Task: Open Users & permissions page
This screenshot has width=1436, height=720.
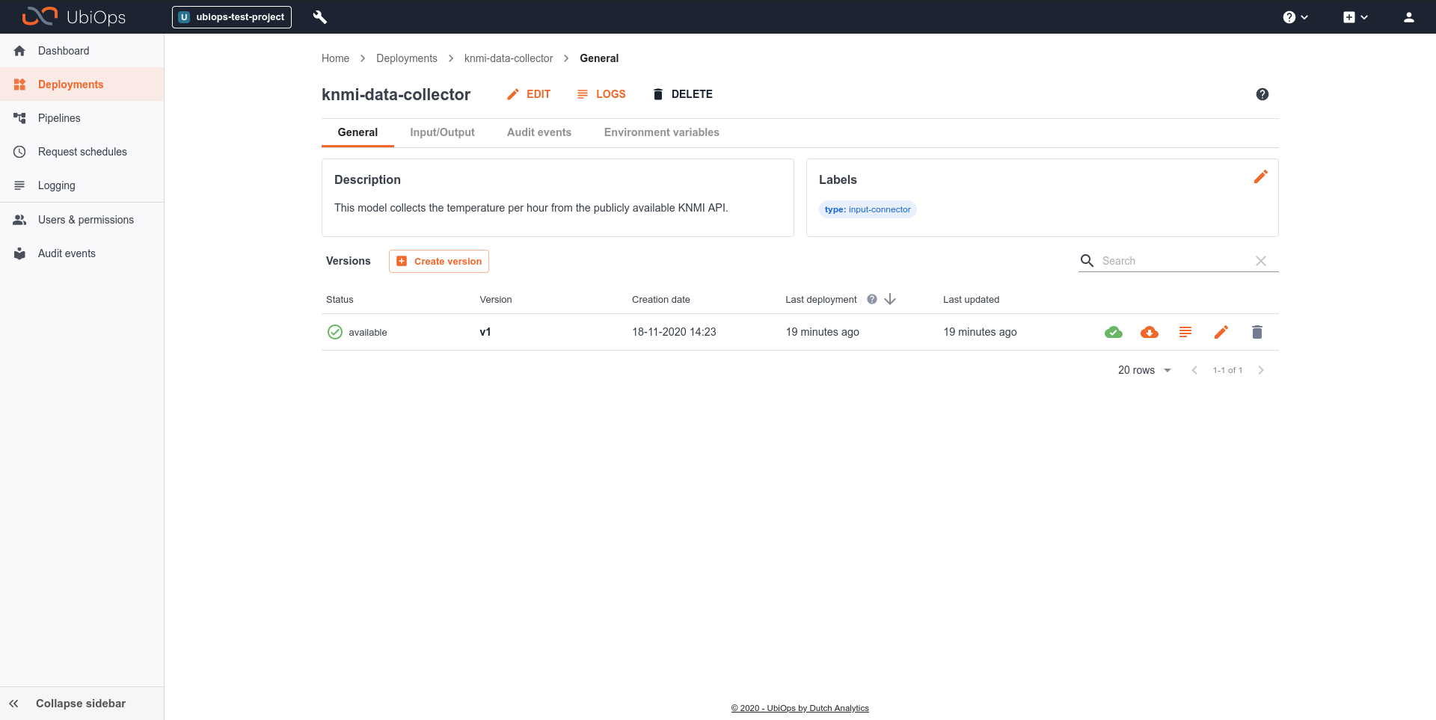Action: 82,220
